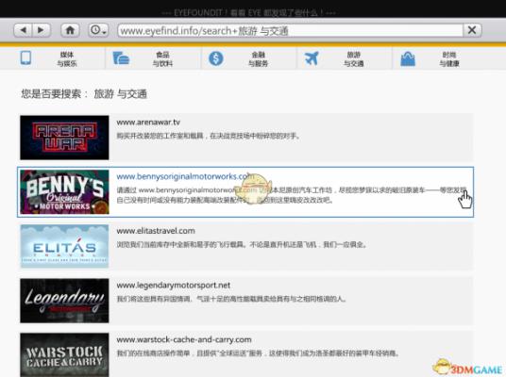The height and width of the screenshot is (377, 506).
Task: Visit www.elitastravel.com link
Action: pyautogui.click(x=156, y=231)
